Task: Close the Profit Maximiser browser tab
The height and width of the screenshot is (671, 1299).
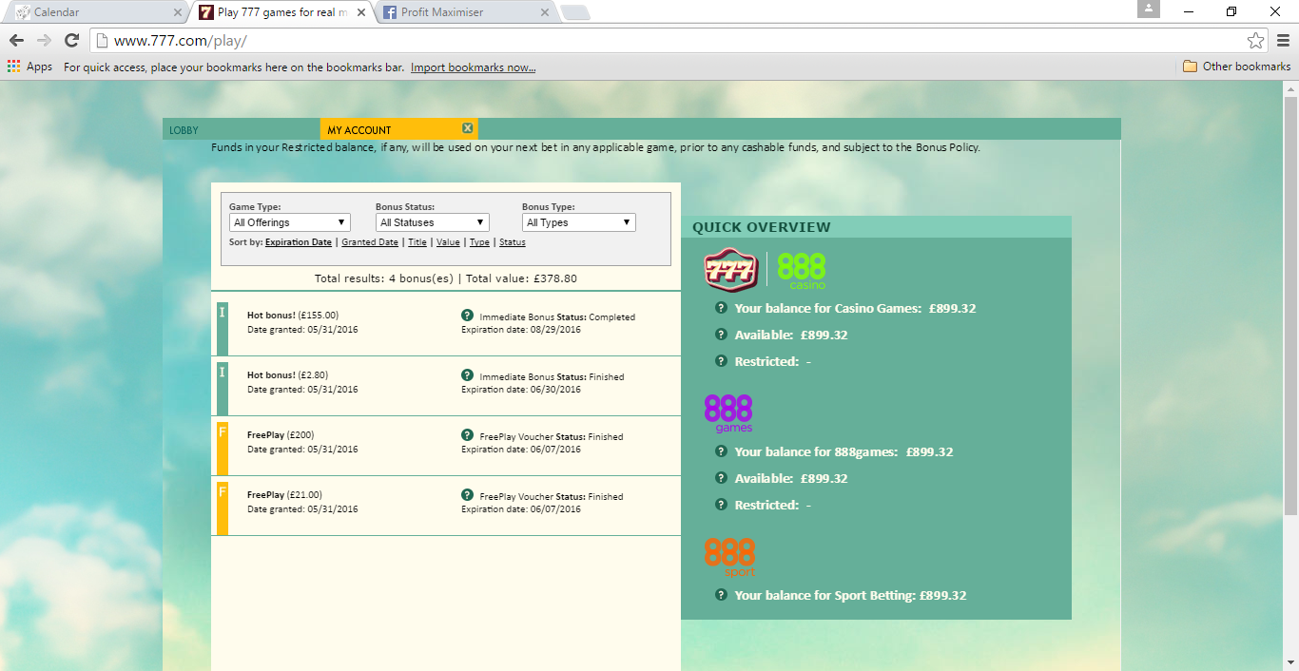Action: click(x=545, y=12)
